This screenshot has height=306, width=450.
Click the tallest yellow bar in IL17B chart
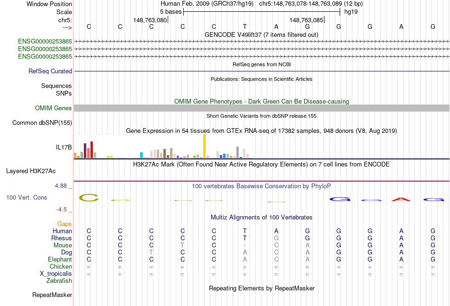(x=204, y=146)
